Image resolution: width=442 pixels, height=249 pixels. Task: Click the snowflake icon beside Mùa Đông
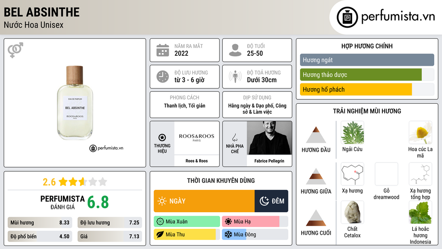point(228,234)
